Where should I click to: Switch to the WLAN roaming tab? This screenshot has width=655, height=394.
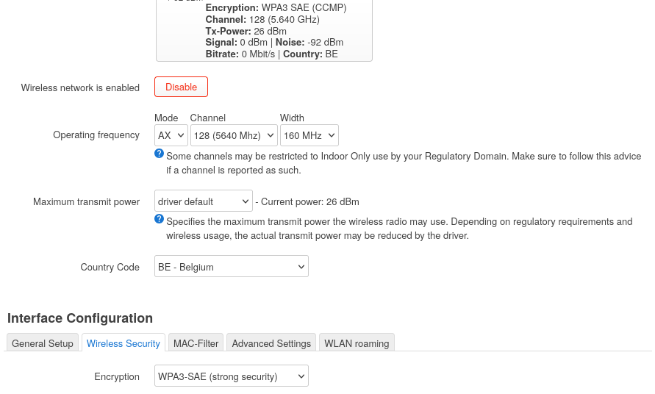click(357, 343)
